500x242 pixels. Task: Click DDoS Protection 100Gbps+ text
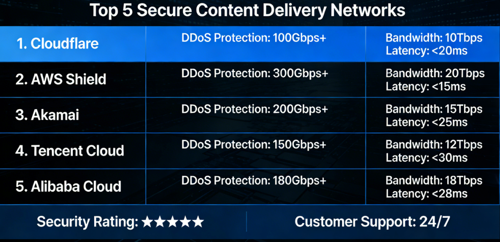[254, 39]
